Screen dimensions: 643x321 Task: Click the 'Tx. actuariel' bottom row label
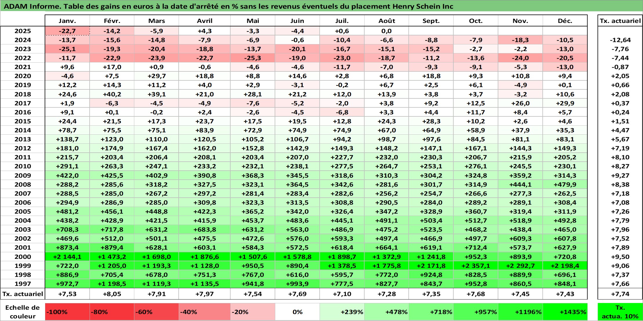(23, 294)
